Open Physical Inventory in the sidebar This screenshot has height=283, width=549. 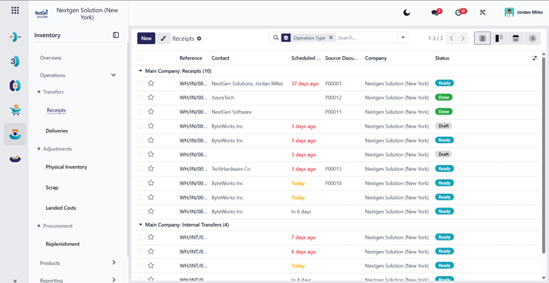pyautogui.click(x=66, y=167)
